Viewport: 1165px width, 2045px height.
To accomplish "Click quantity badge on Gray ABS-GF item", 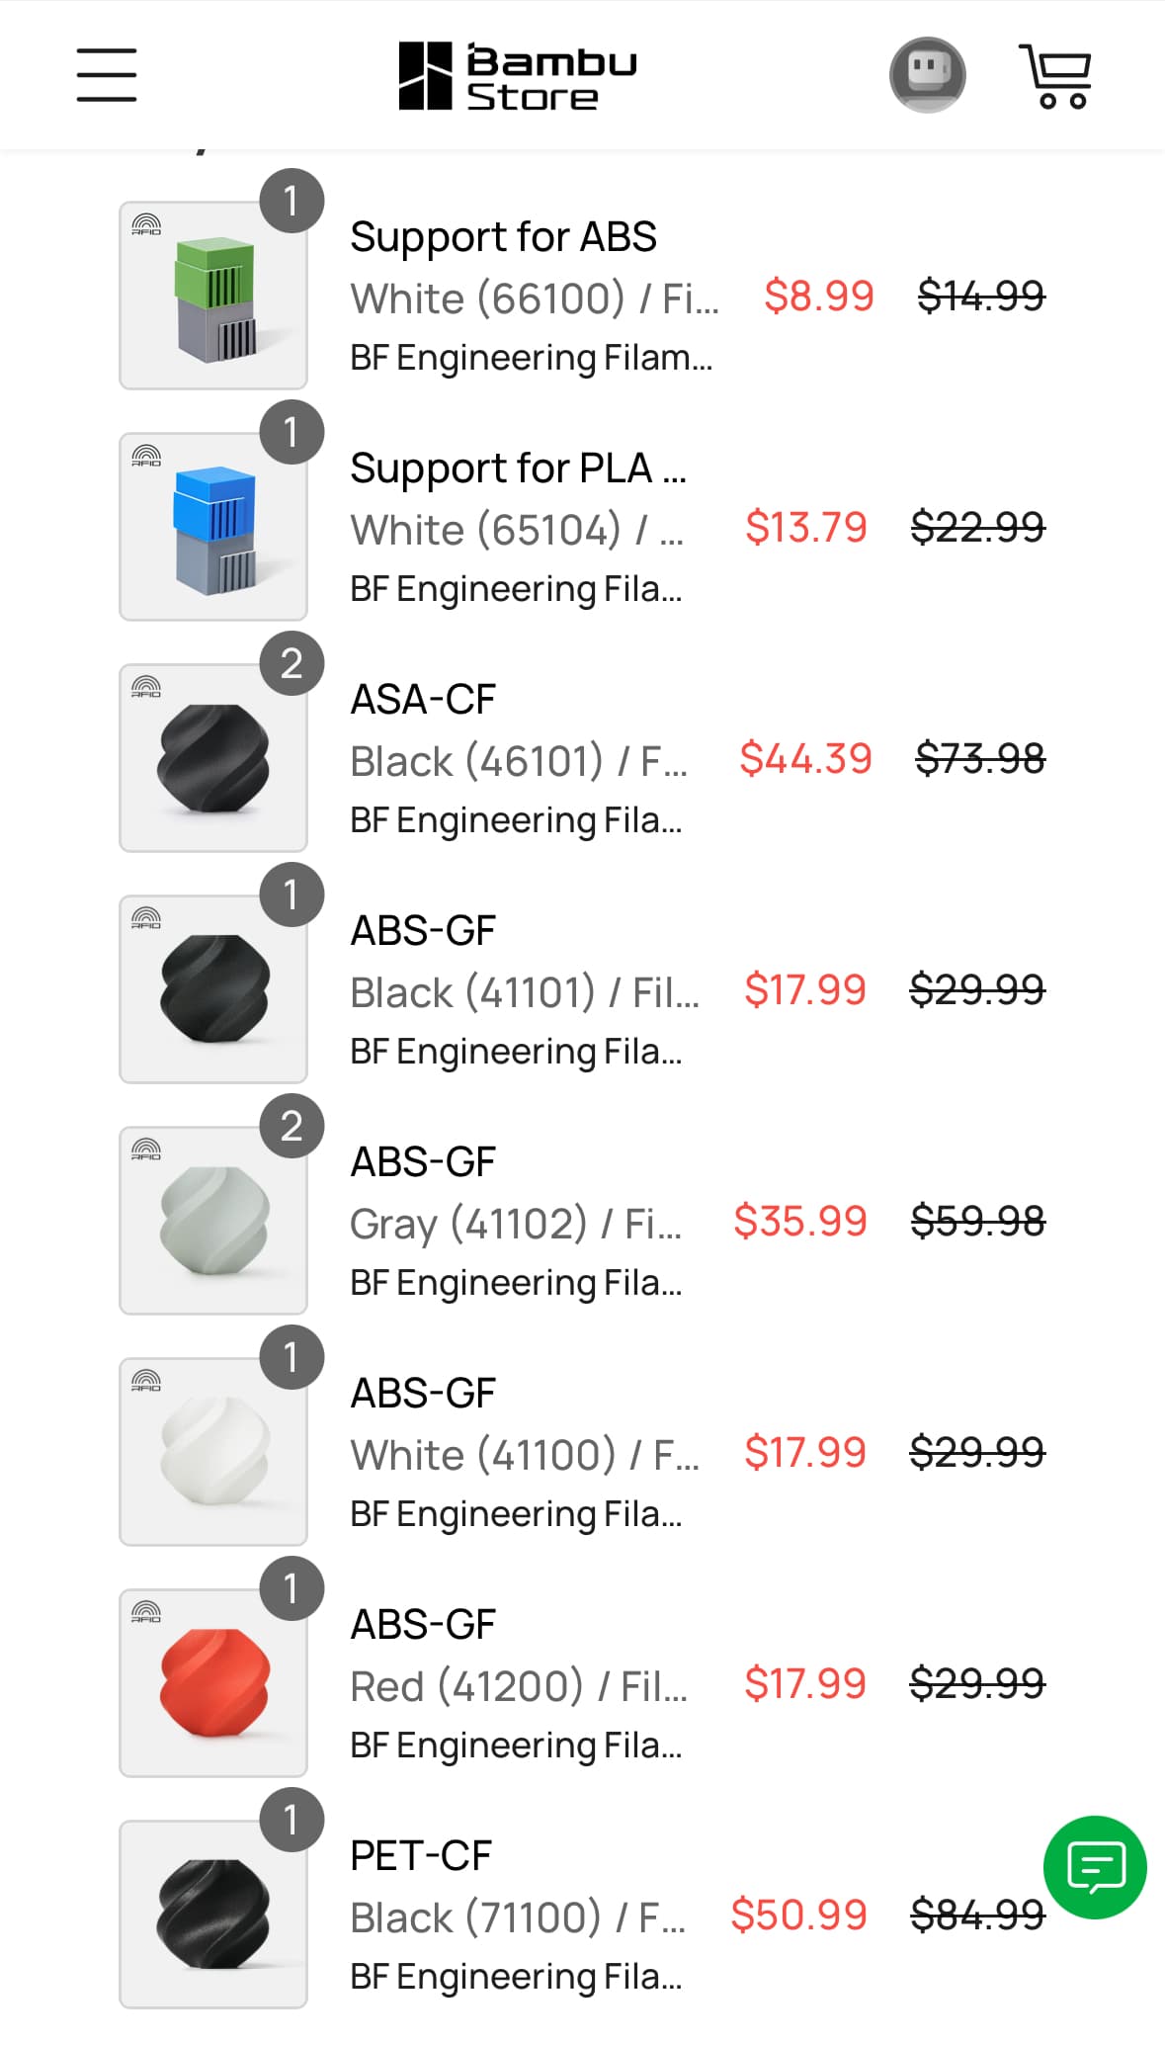I will (x=291, y=1126).
